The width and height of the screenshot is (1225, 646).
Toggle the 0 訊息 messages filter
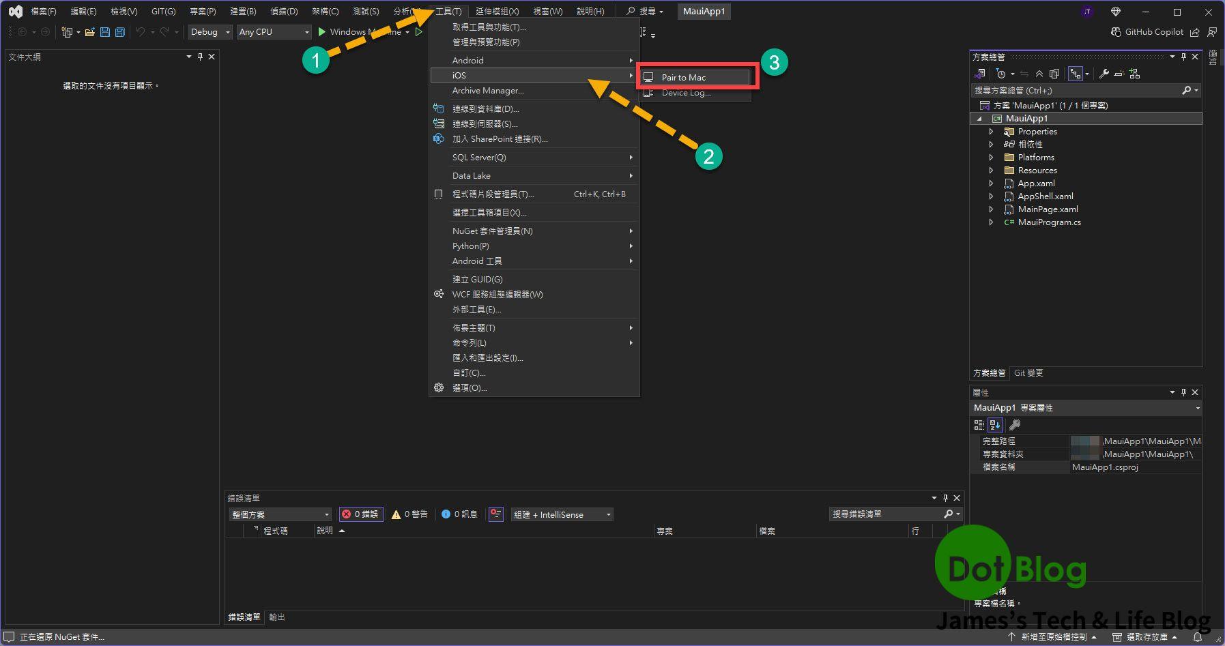459,514
